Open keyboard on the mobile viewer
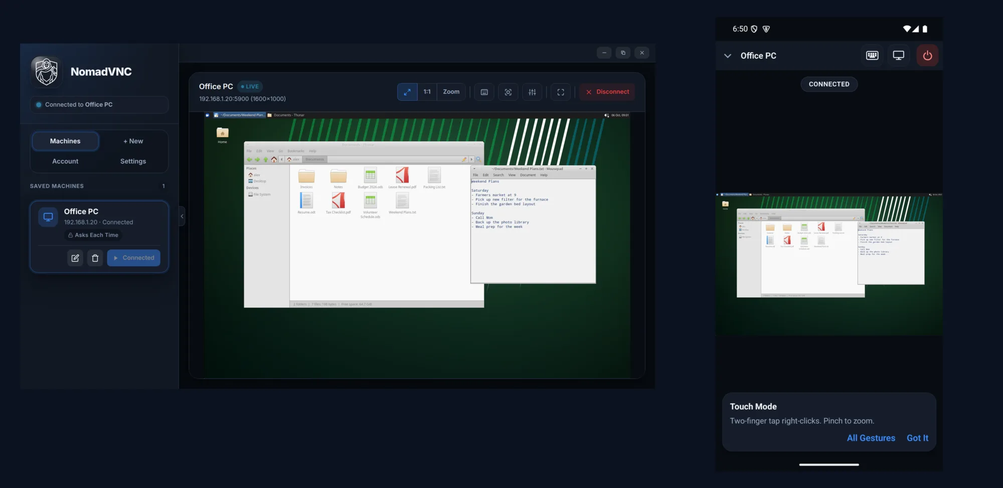This screenshot has width=1003, height=488. point(873,56)
